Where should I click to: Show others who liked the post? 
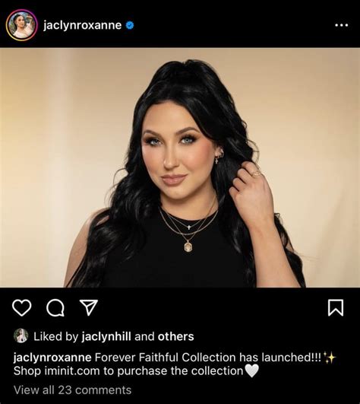coord(176,336)
